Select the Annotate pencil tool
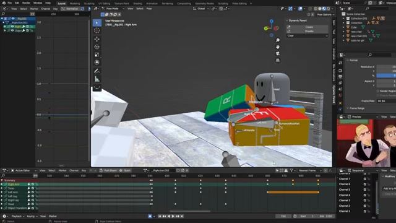The image size is (396, 223). point(97,71)
